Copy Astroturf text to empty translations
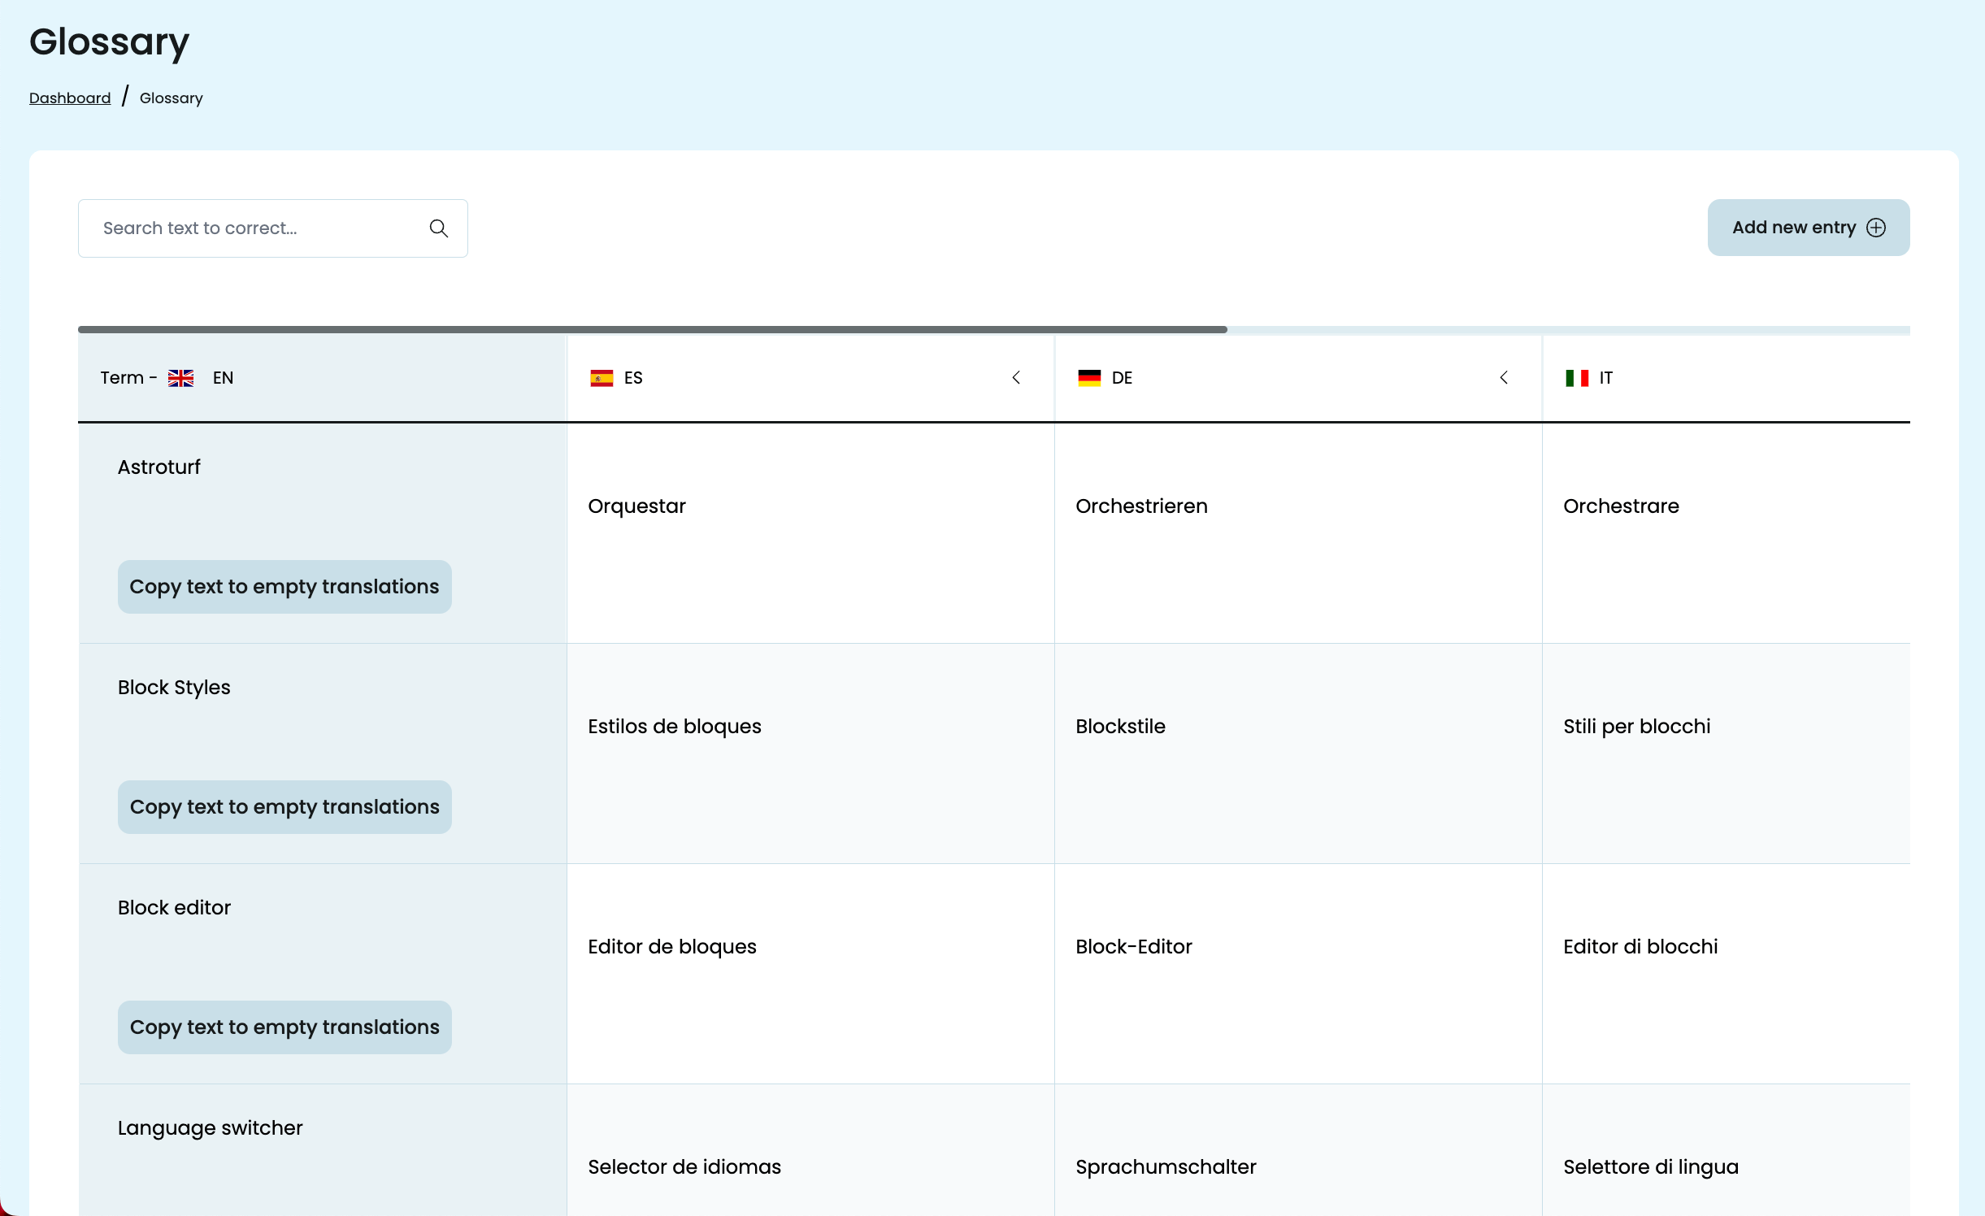1985x1216 pixels. (x=285, y=587)
